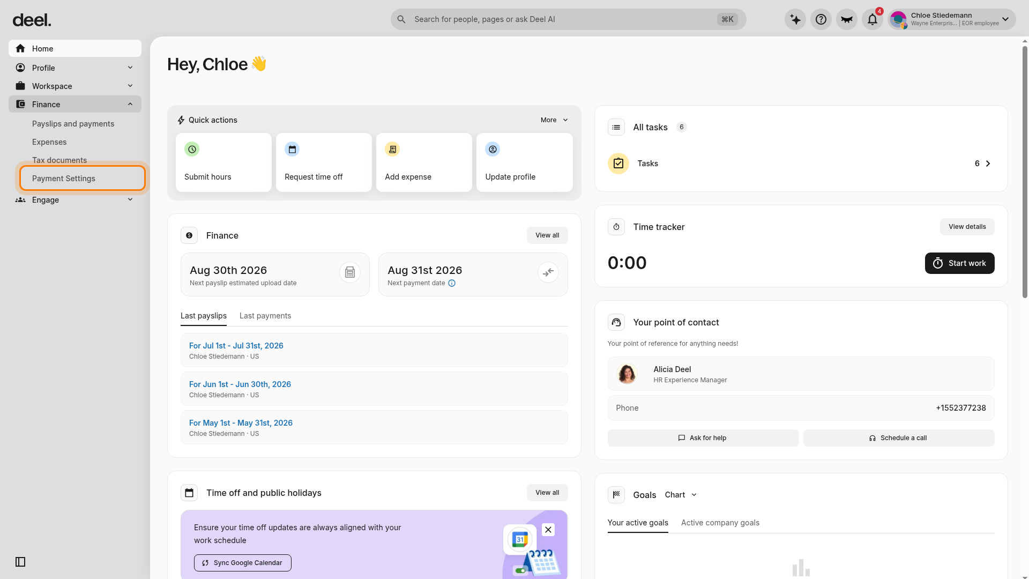
Task: Dismiss the calendar sync banner
Action: (x=548, y=530)
